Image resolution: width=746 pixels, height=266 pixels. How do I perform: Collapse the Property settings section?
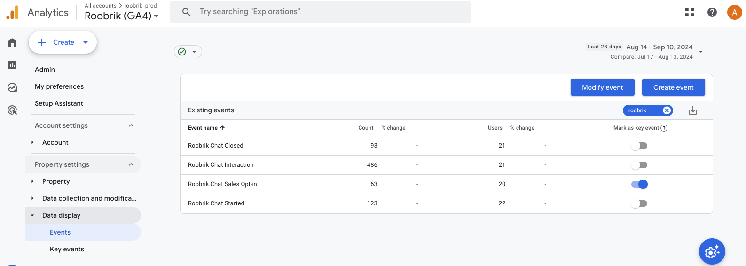(x=131, y=164)
